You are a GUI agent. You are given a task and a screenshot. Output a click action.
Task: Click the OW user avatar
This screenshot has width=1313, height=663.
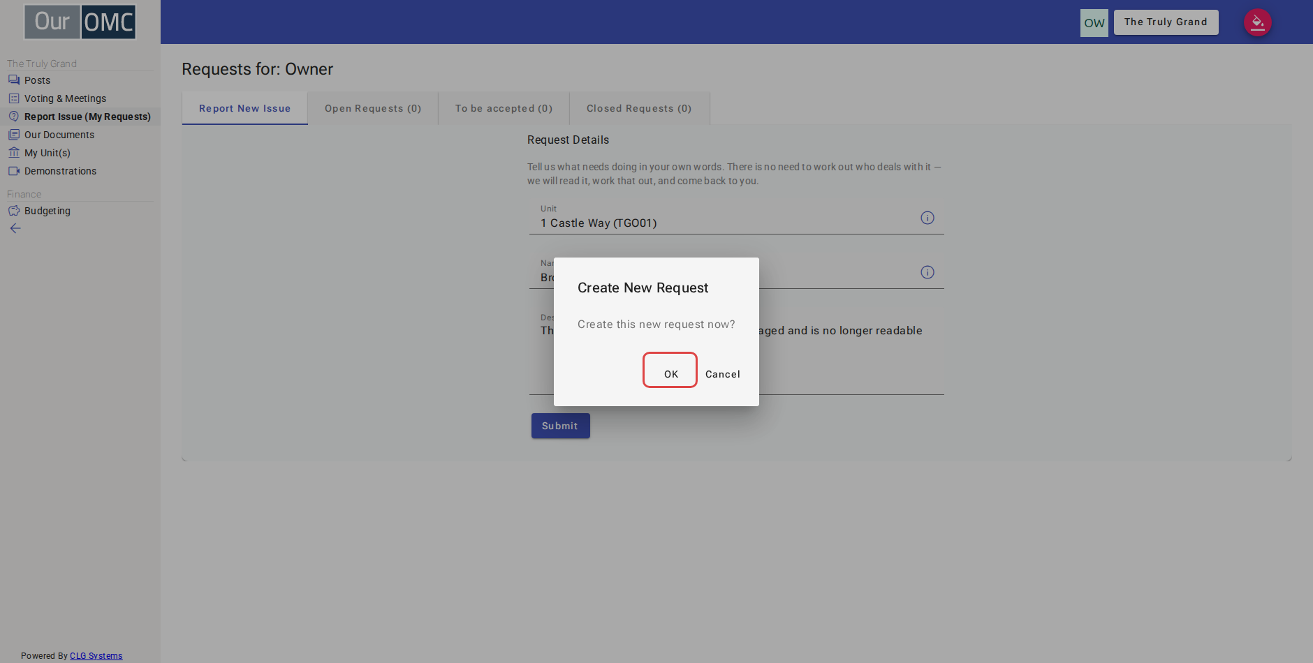tap(1094, 22)
